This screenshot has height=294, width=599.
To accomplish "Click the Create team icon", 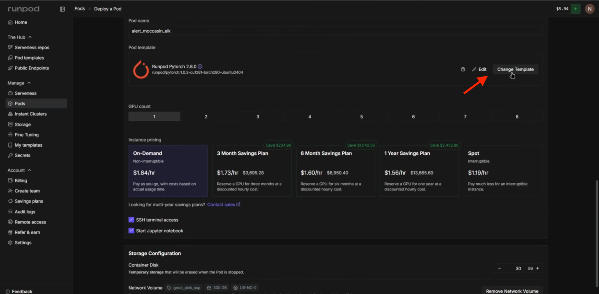I will [x=10, y=191].
